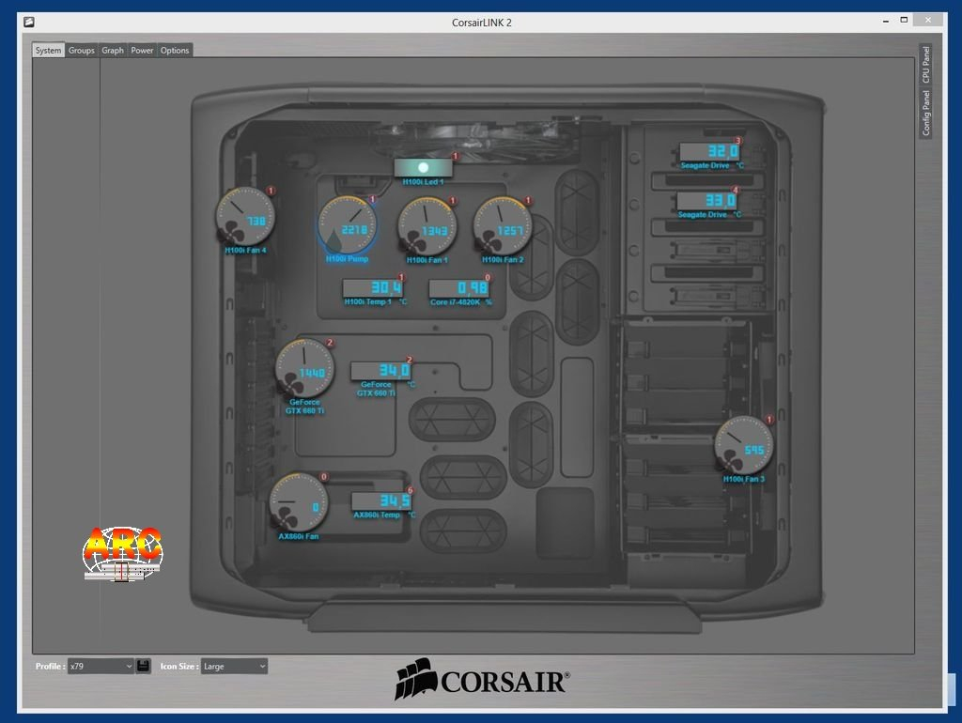Click the H100i Fan 3 gauge
Viewport: 962px width, 723px height.
[x=743, y=445]
